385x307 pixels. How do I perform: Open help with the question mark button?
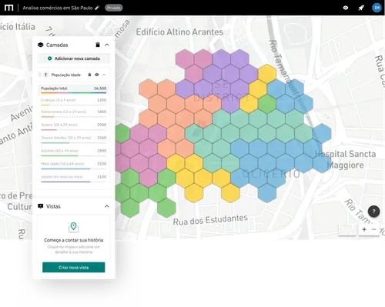(x=373, y=212)
